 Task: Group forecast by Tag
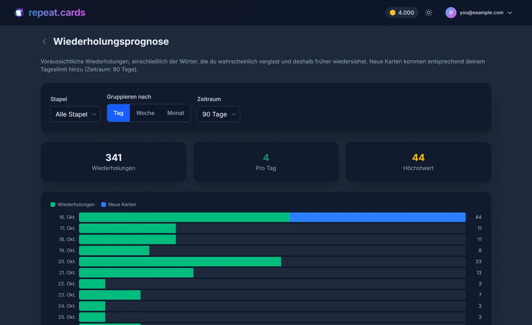tap(118, 113)
